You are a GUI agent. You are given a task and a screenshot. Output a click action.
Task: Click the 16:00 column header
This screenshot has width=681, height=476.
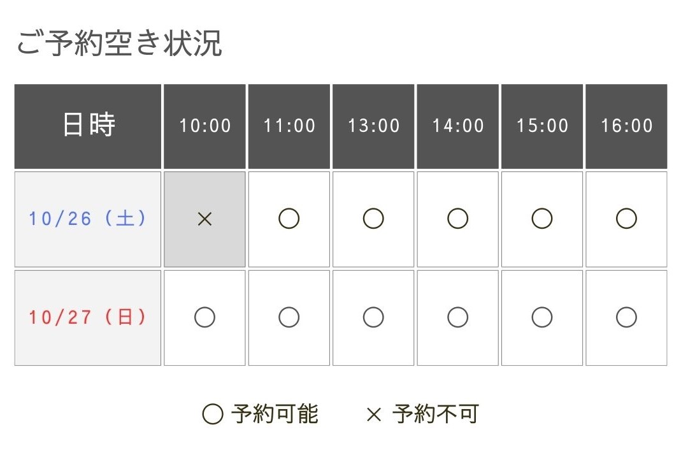[626, 126]
